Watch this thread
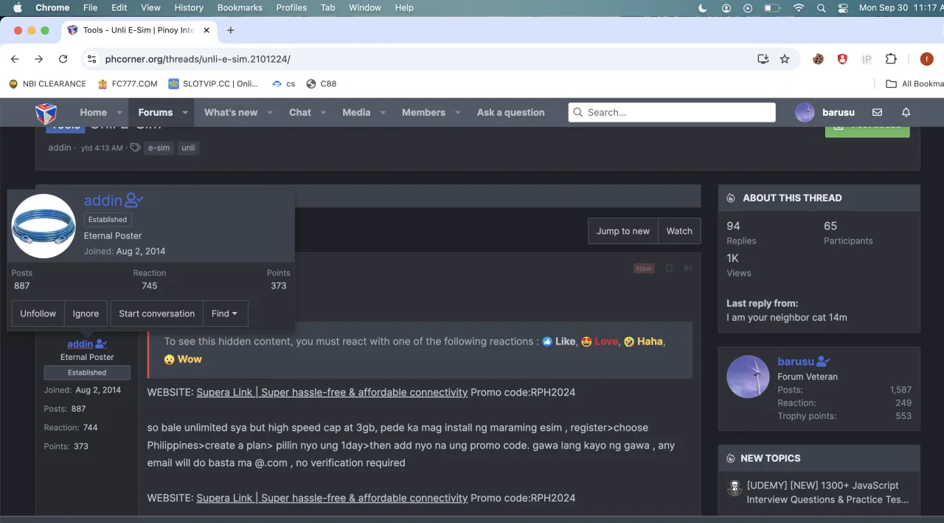The image size is (944, 523). tap(679, 231)
